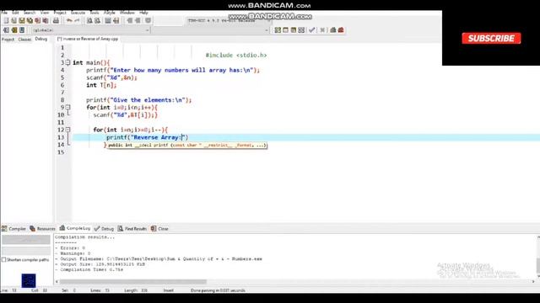Click the Compile and Run icon
Image resolution: width=540 pixels, height=303 pixels.
point(294,30)
